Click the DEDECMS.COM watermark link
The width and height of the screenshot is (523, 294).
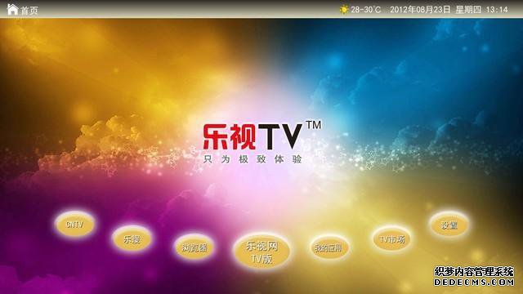click(x=474, y=282)
